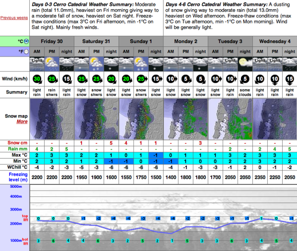
Task: Select the °F temperature unit radio button
Action: click(26, 52)
